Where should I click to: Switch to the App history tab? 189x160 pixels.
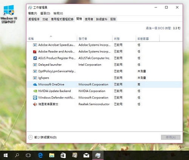62,19
